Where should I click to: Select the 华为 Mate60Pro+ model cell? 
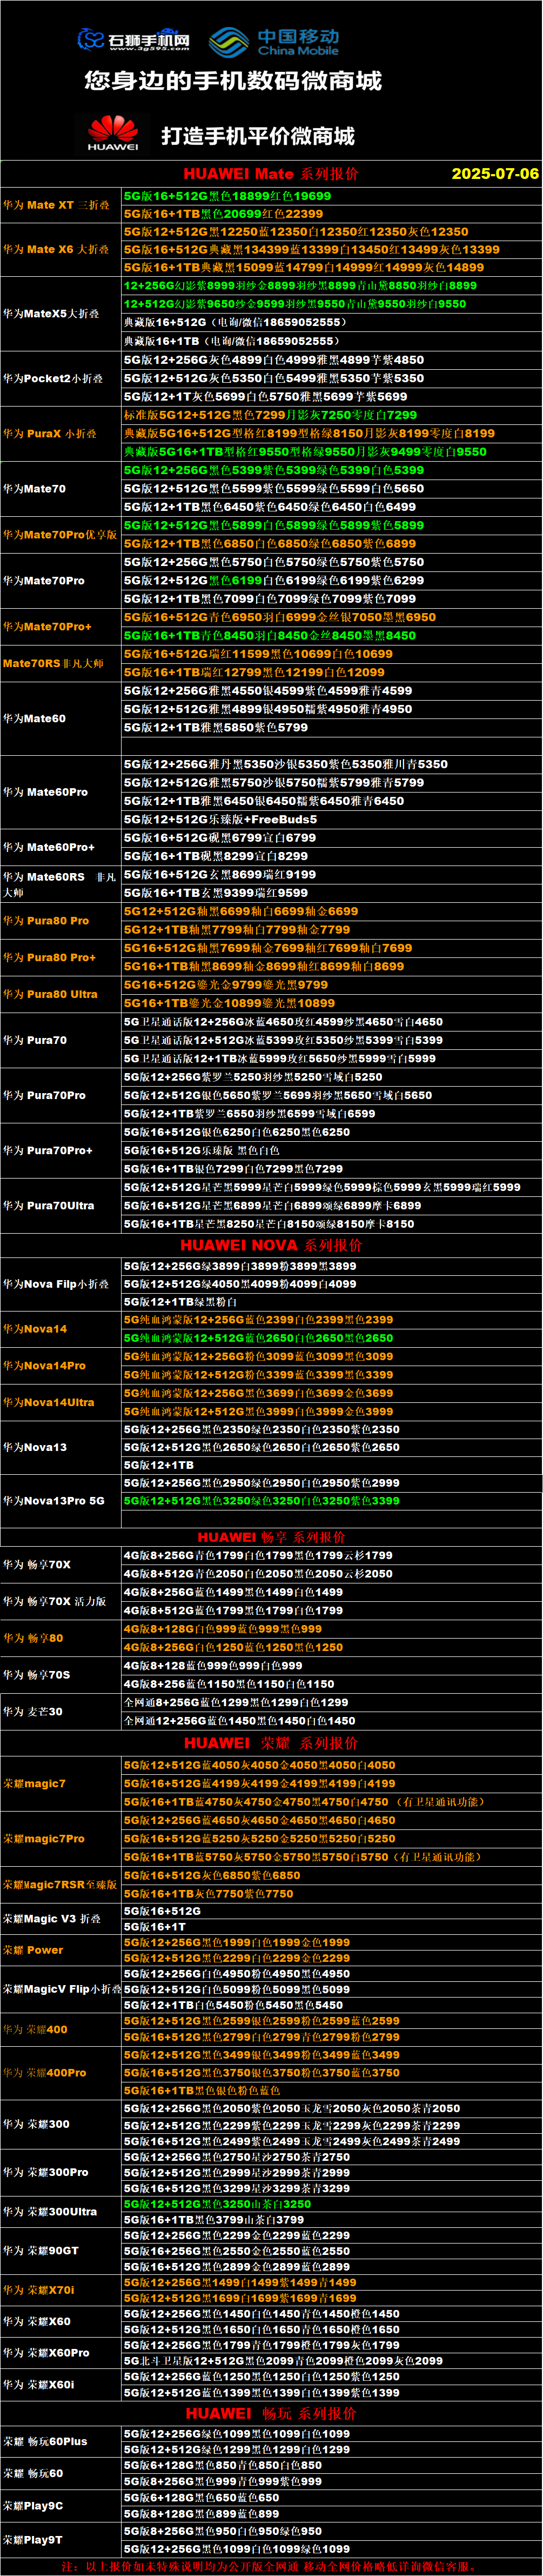pos(61,847)
